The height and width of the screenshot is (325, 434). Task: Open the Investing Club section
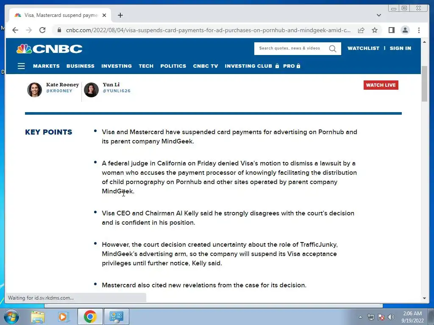(x=248, y=66)
